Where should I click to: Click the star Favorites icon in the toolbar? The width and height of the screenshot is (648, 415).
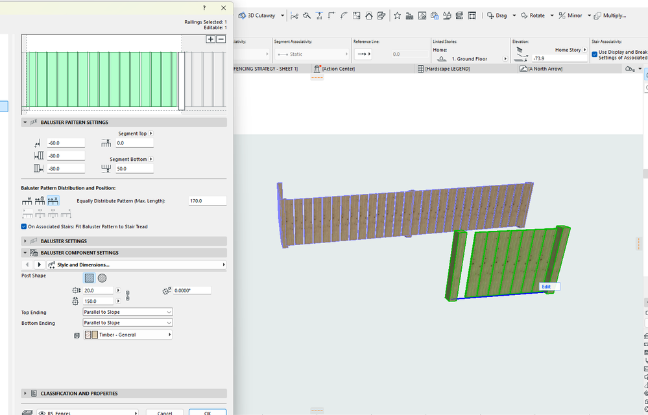pos(397,16)
